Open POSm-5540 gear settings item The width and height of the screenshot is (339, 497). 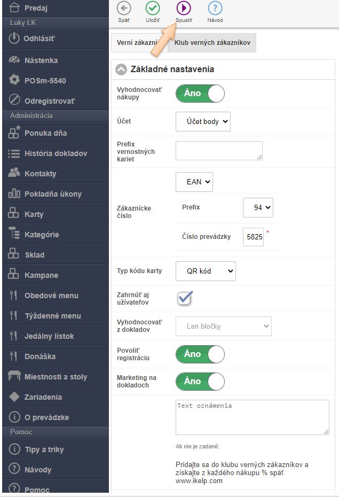14,80
